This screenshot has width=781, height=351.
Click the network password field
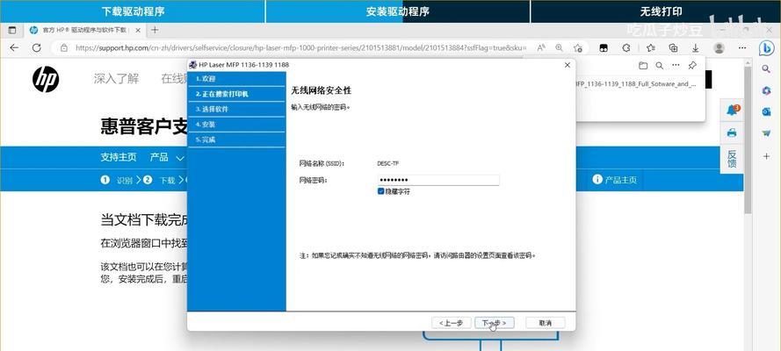438,180
